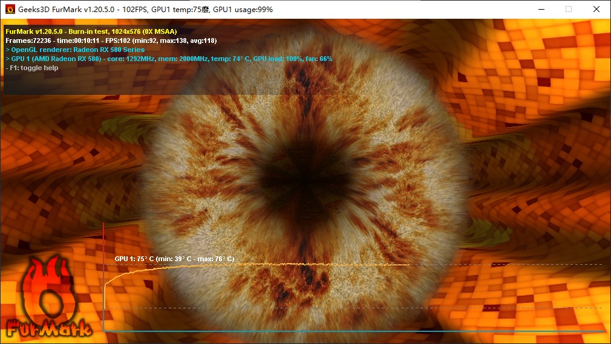Screen dimensions: 611x344
Task: Click the FurMark flame logo
Action: 48,297
